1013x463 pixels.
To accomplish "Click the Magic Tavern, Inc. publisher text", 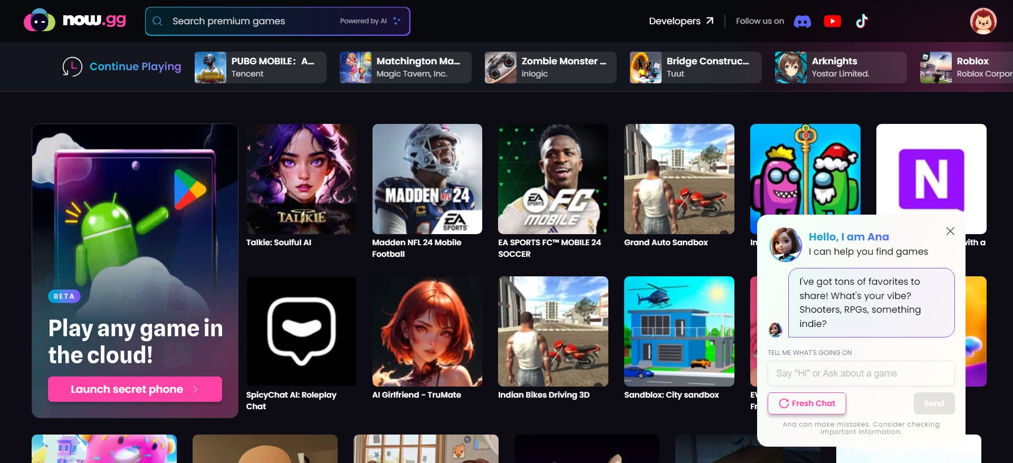I will coord(412,74).
